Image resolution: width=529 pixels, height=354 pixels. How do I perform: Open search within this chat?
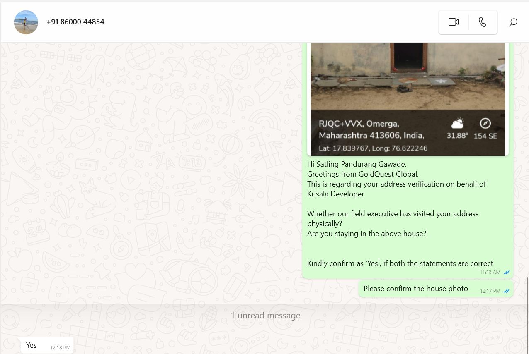tap(513, 22)
